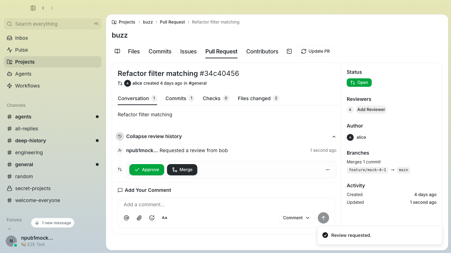The image size is (451, 253).
Task: Click the #general channel link in header
Action: (198, 83)
